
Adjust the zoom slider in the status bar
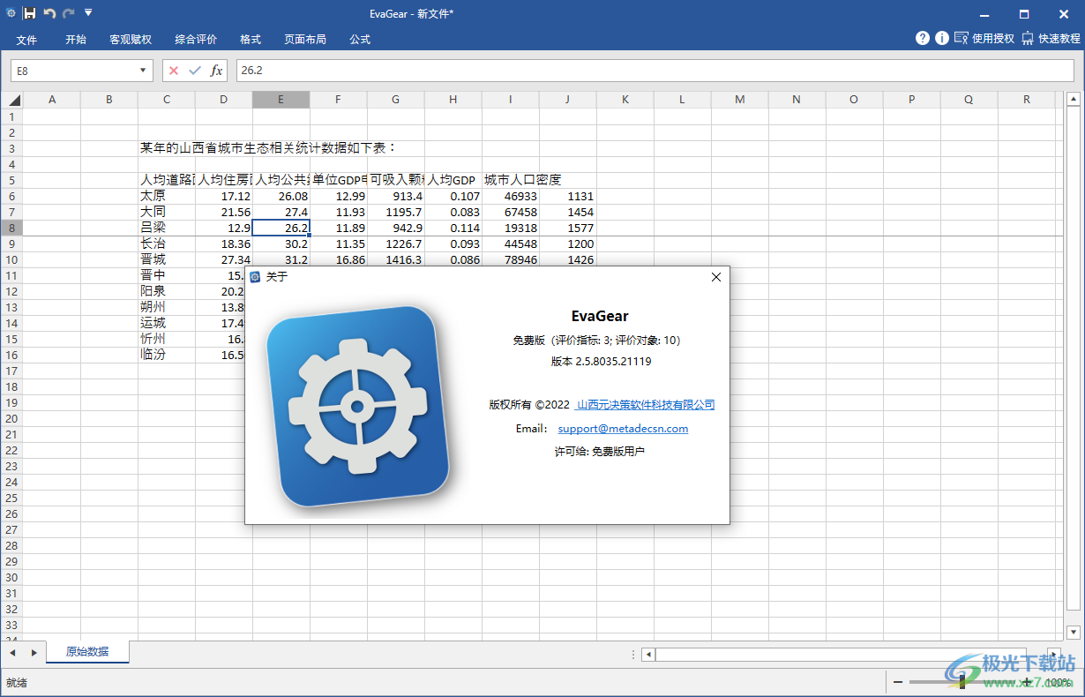point(962,682)
